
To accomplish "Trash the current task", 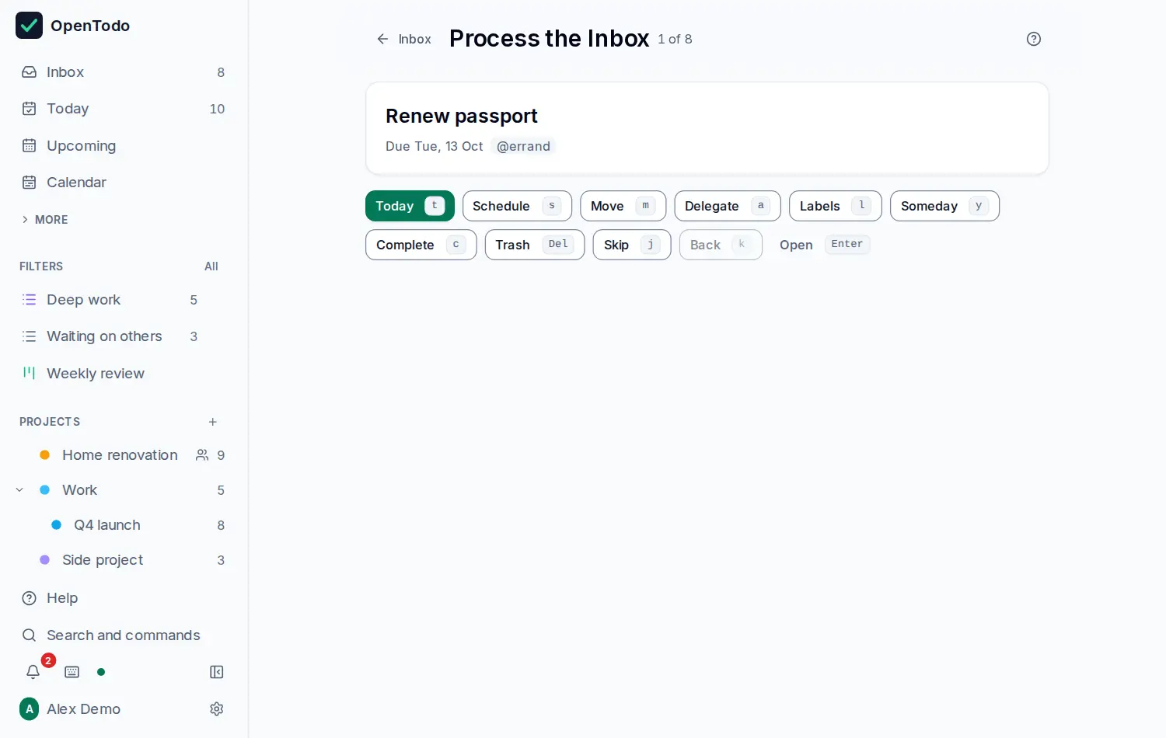I will pos(535,245).
